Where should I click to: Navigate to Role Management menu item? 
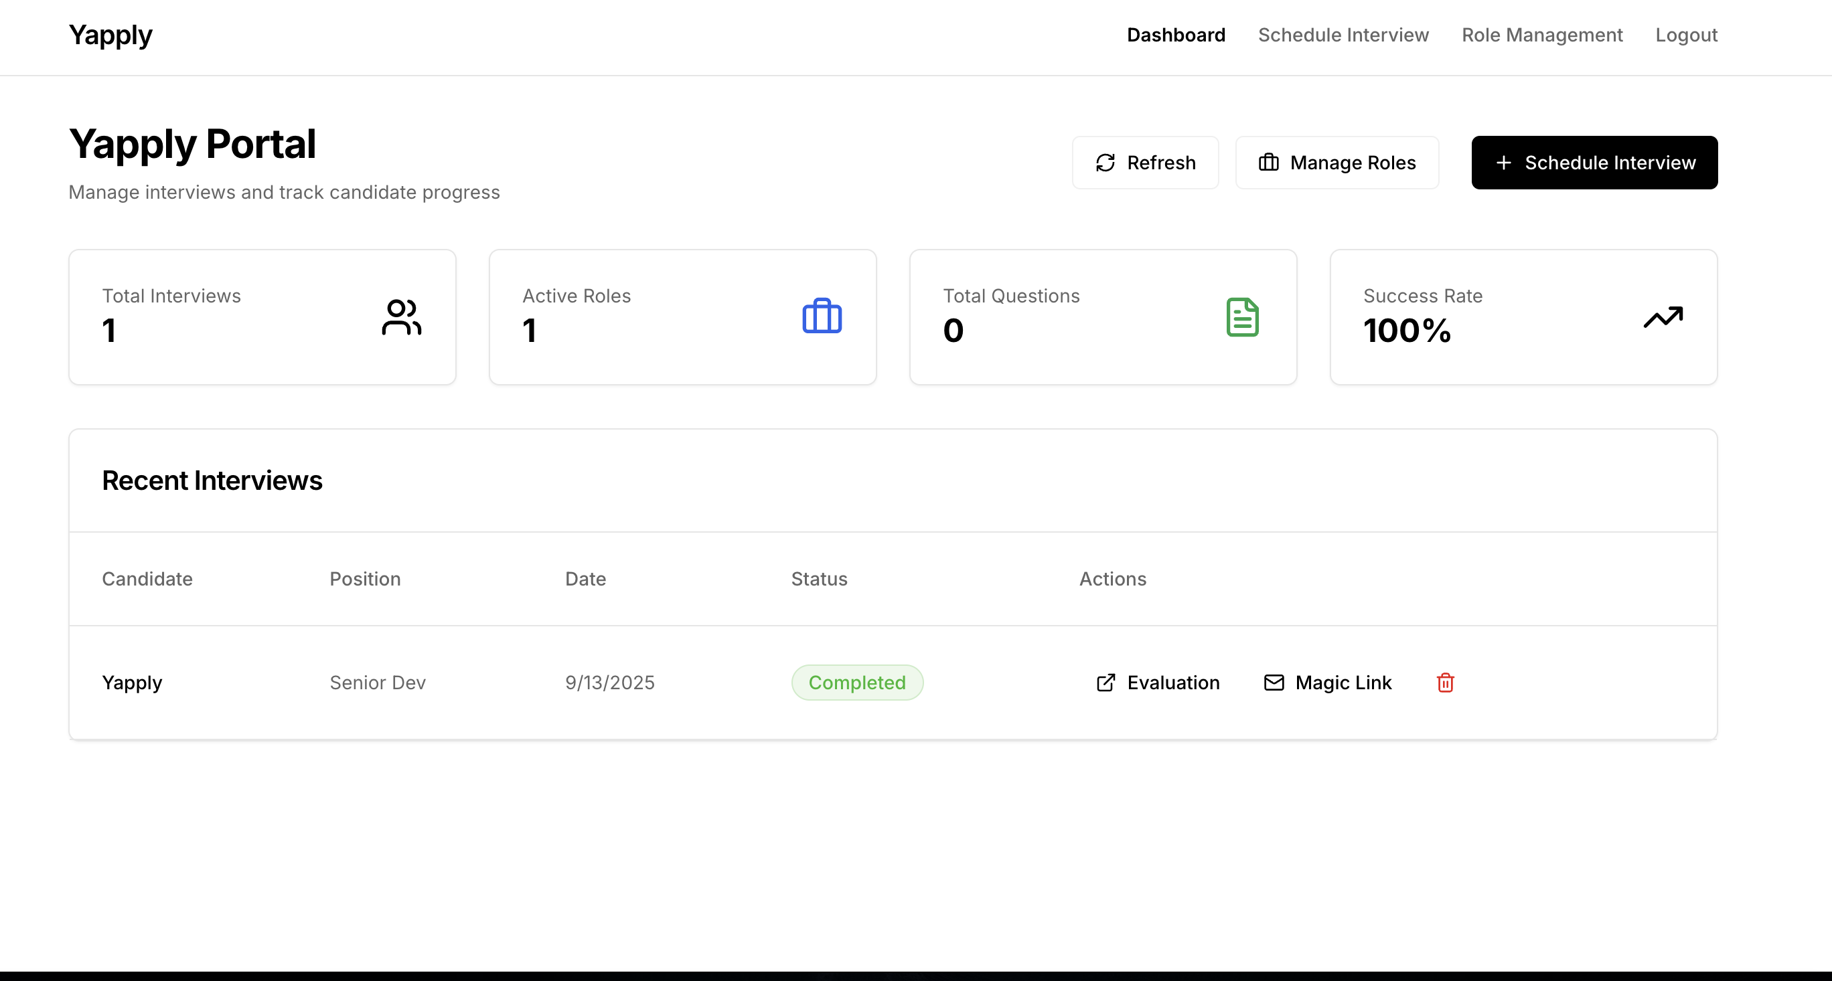[1542, 35]
